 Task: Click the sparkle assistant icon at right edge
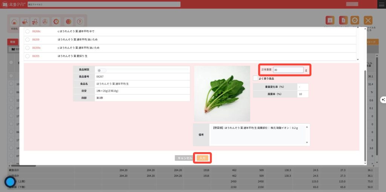coord(383,100)
